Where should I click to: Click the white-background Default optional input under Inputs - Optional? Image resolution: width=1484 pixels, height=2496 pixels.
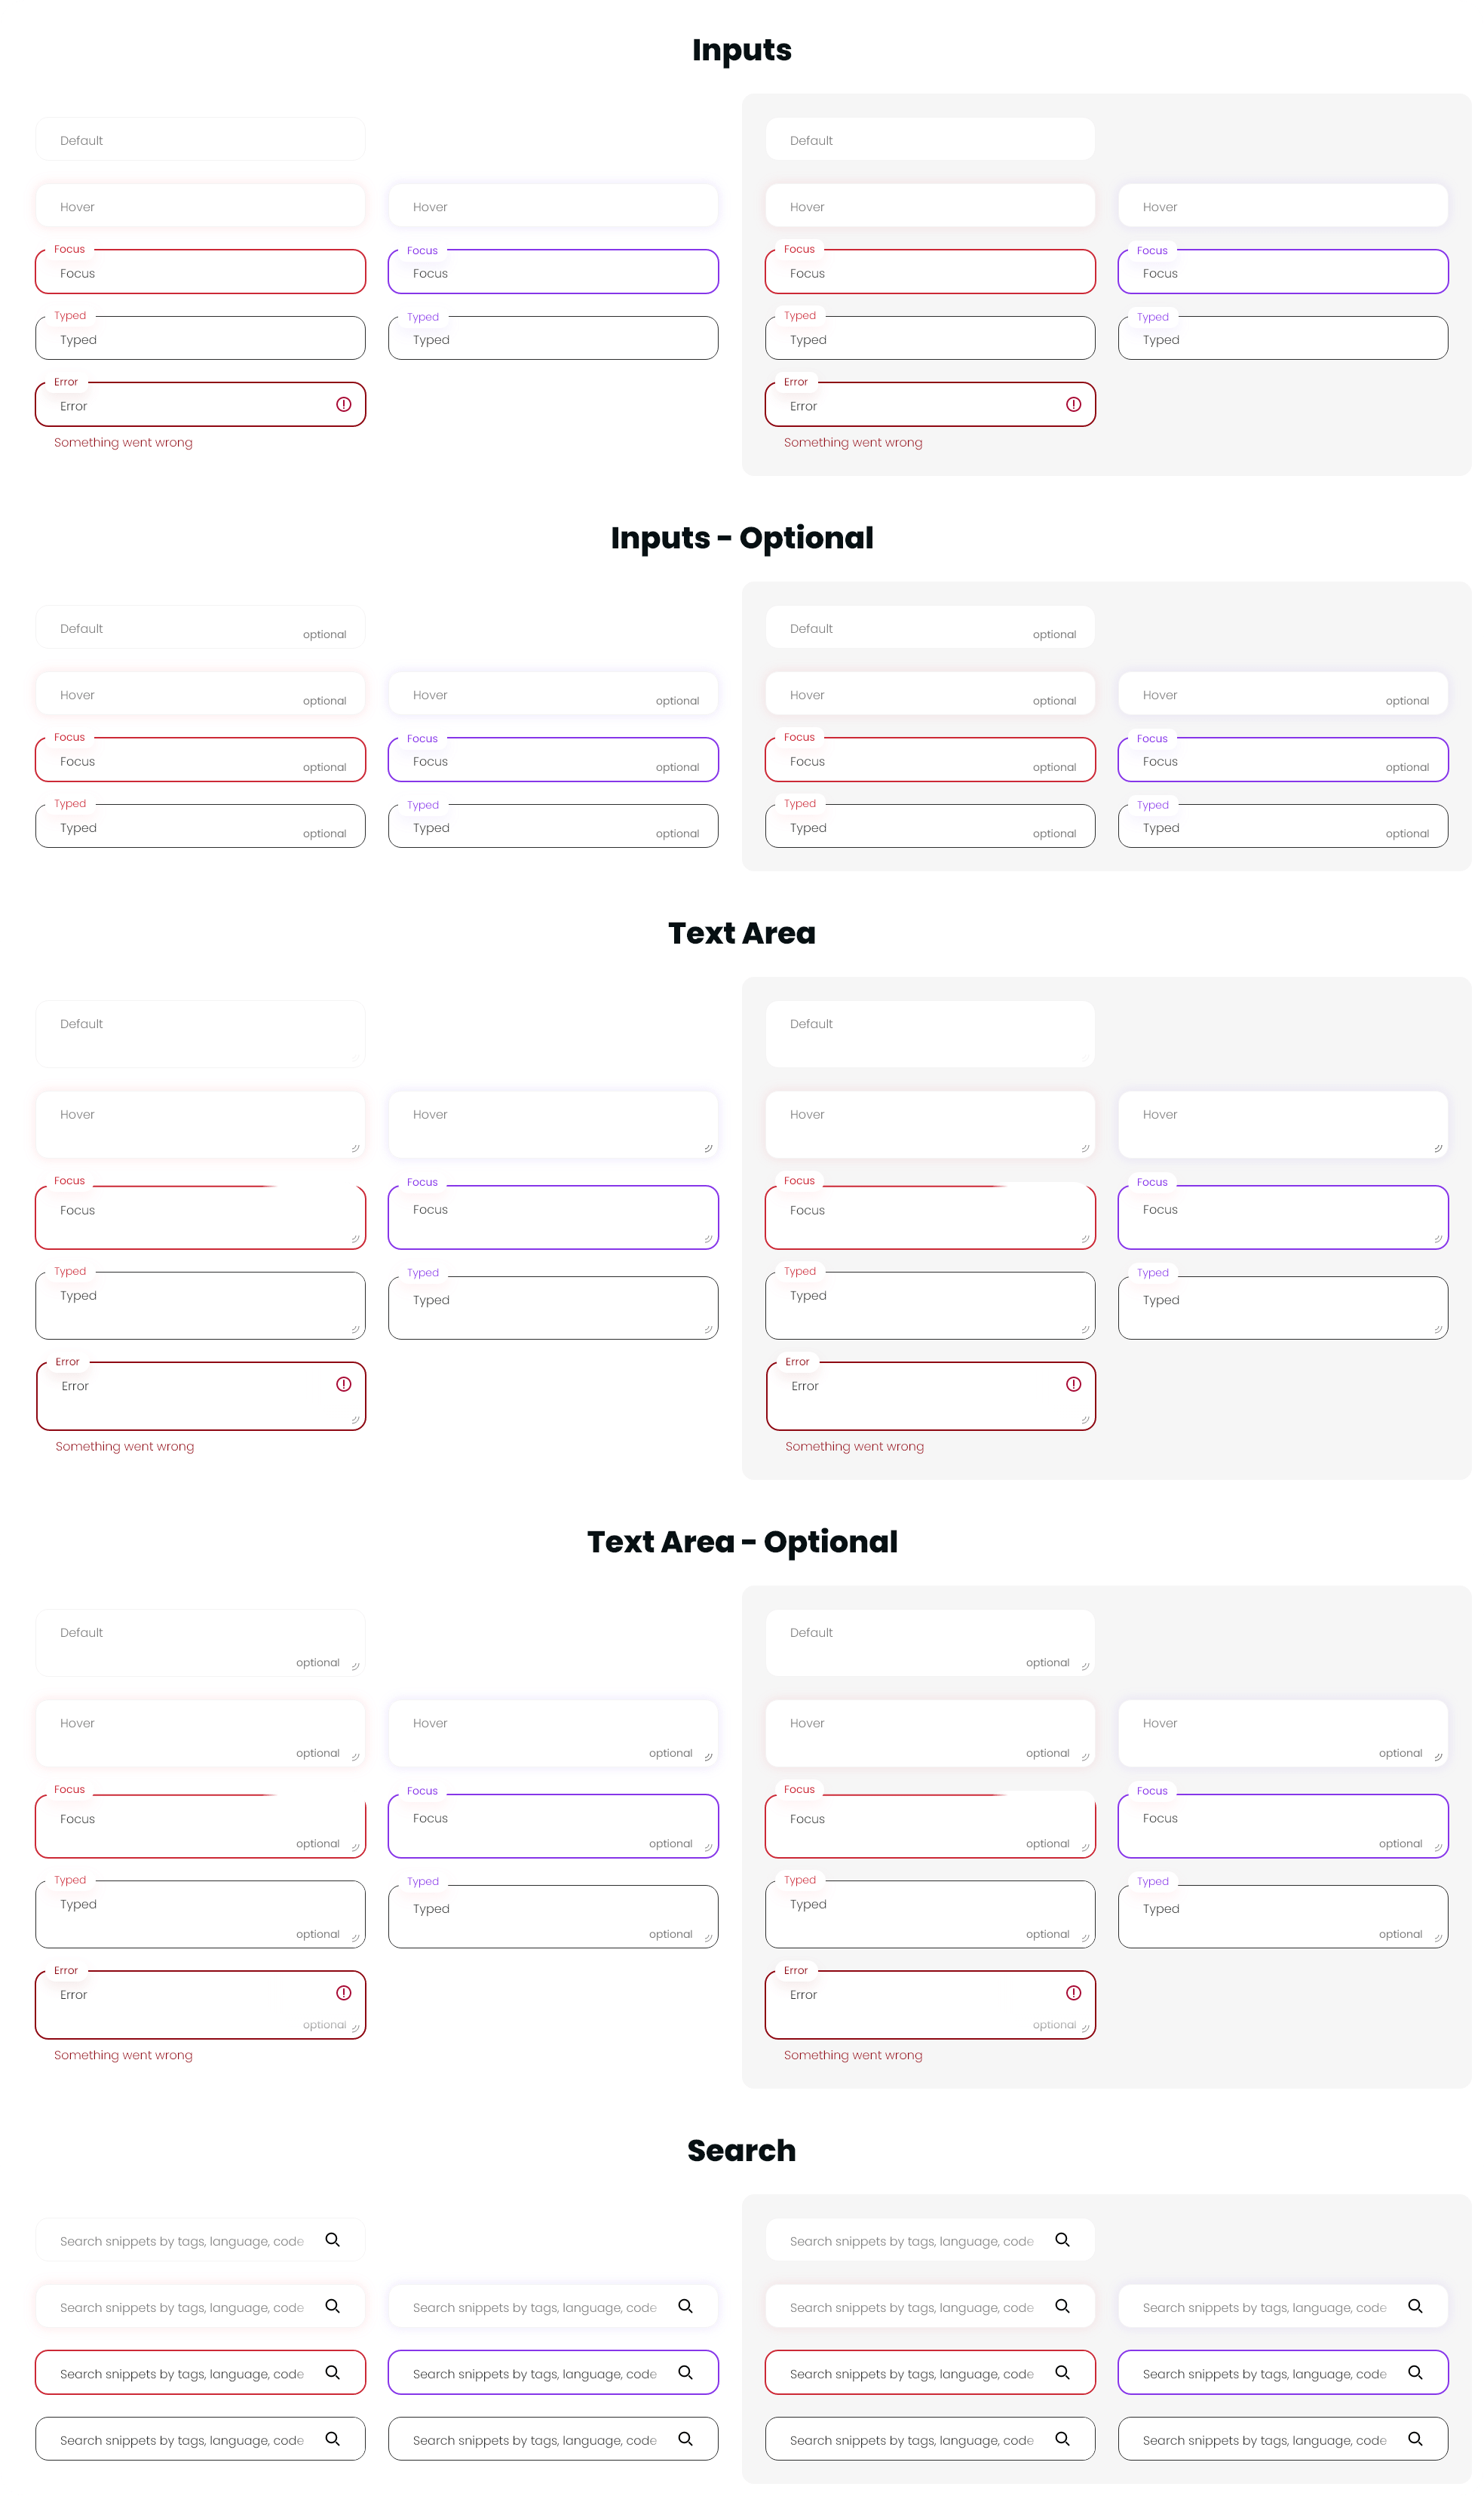[x=200, y=627]
